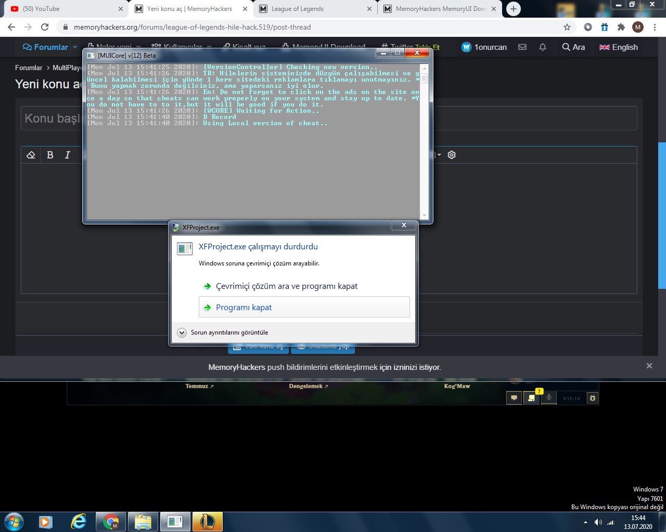The image size is (666, 532).
Task: Close the League of Legends browser tab
Action: click(x=369, y=9)
